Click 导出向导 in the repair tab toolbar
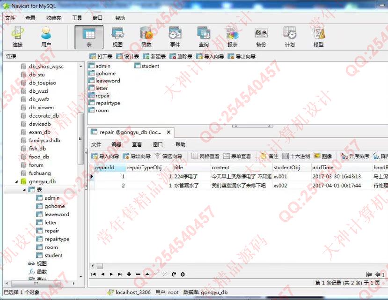This screenshot has height=300, width=388. pyautogui.click(x=137, y=156)
